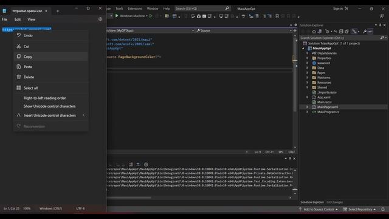Screen dimensions: 389x219
Task: Choose Cut in the Notepad context menu
Action: point(51,46)
